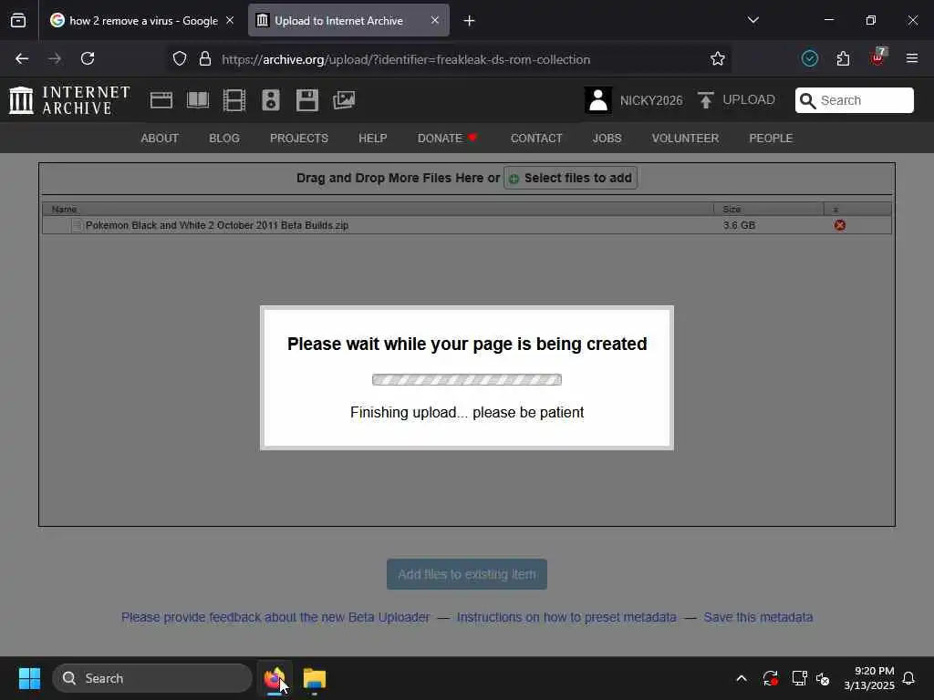Viewport: 934px width, 700px height.
Task: Open the Firefox View icon
Action: pyautogui.click(x=18, y=21)
